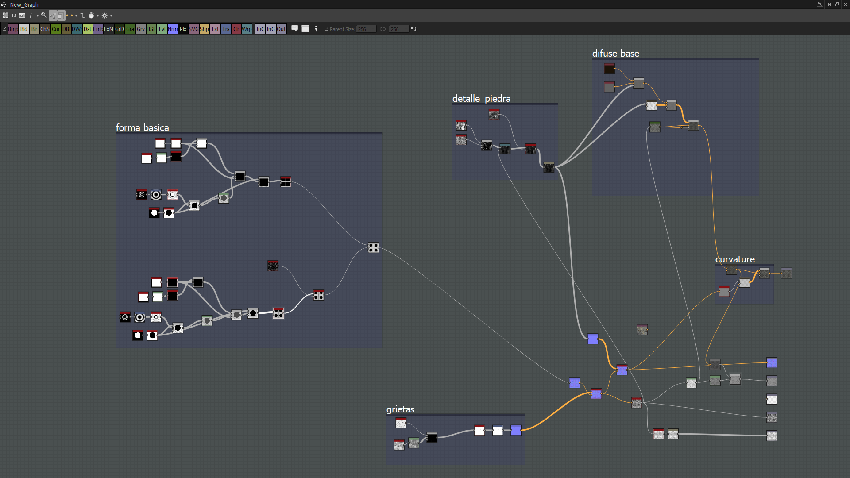Add a Directional Warp node with DWr

pos(77,29)
